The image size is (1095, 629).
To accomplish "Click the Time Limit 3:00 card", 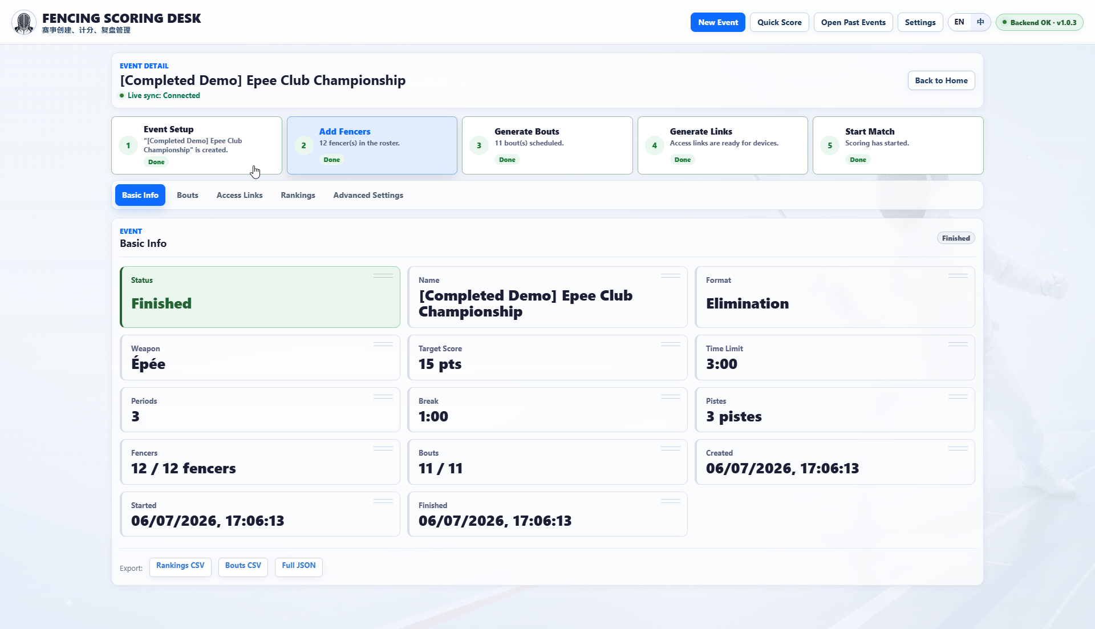I will pos(835,358).
